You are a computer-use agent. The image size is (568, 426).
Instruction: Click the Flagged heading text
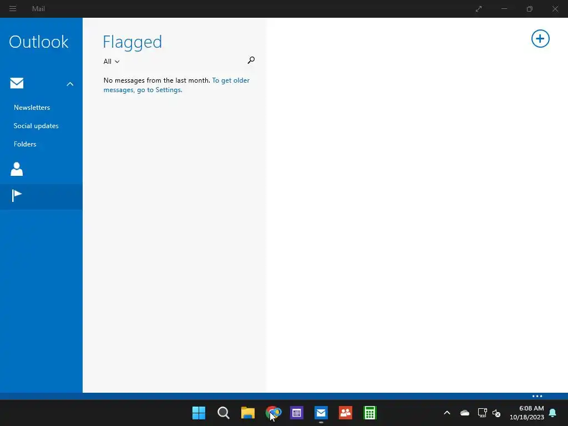click(133, 42)
